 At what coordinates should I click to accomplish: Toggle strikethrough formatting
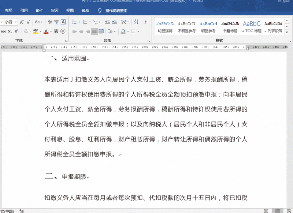pos(4,31)
